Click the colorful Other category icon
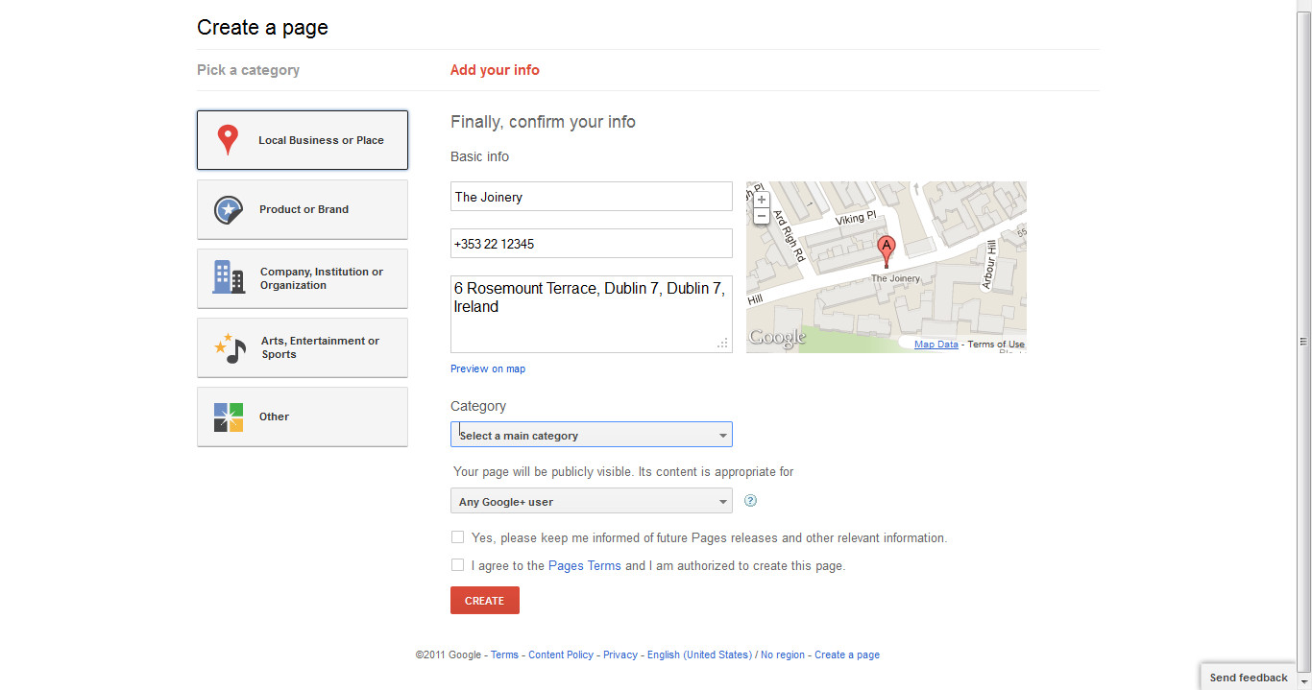Viewport: 1312px width, 690px height. [x=229, y=416]
